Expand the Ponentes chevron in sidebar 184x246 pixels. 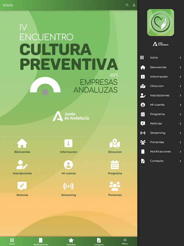(x=180, y=142)
